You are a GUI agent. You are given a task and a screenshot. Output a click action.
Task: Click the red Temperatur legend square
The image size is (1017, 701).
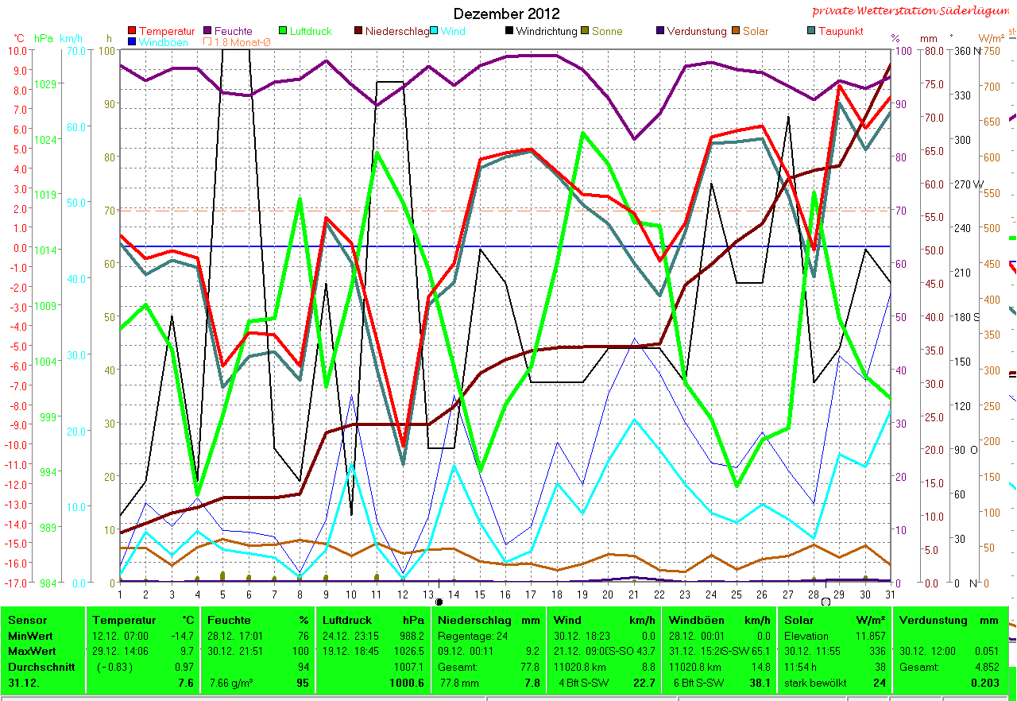[x=132, y=32]
